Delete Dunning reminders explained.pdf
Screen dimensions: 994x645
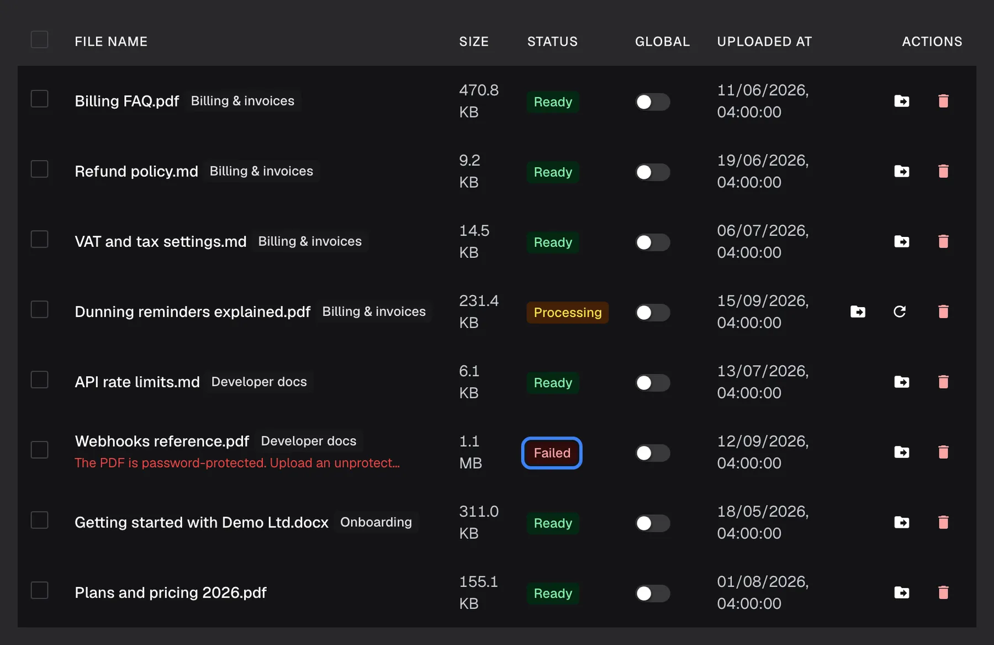coord(943,311)
